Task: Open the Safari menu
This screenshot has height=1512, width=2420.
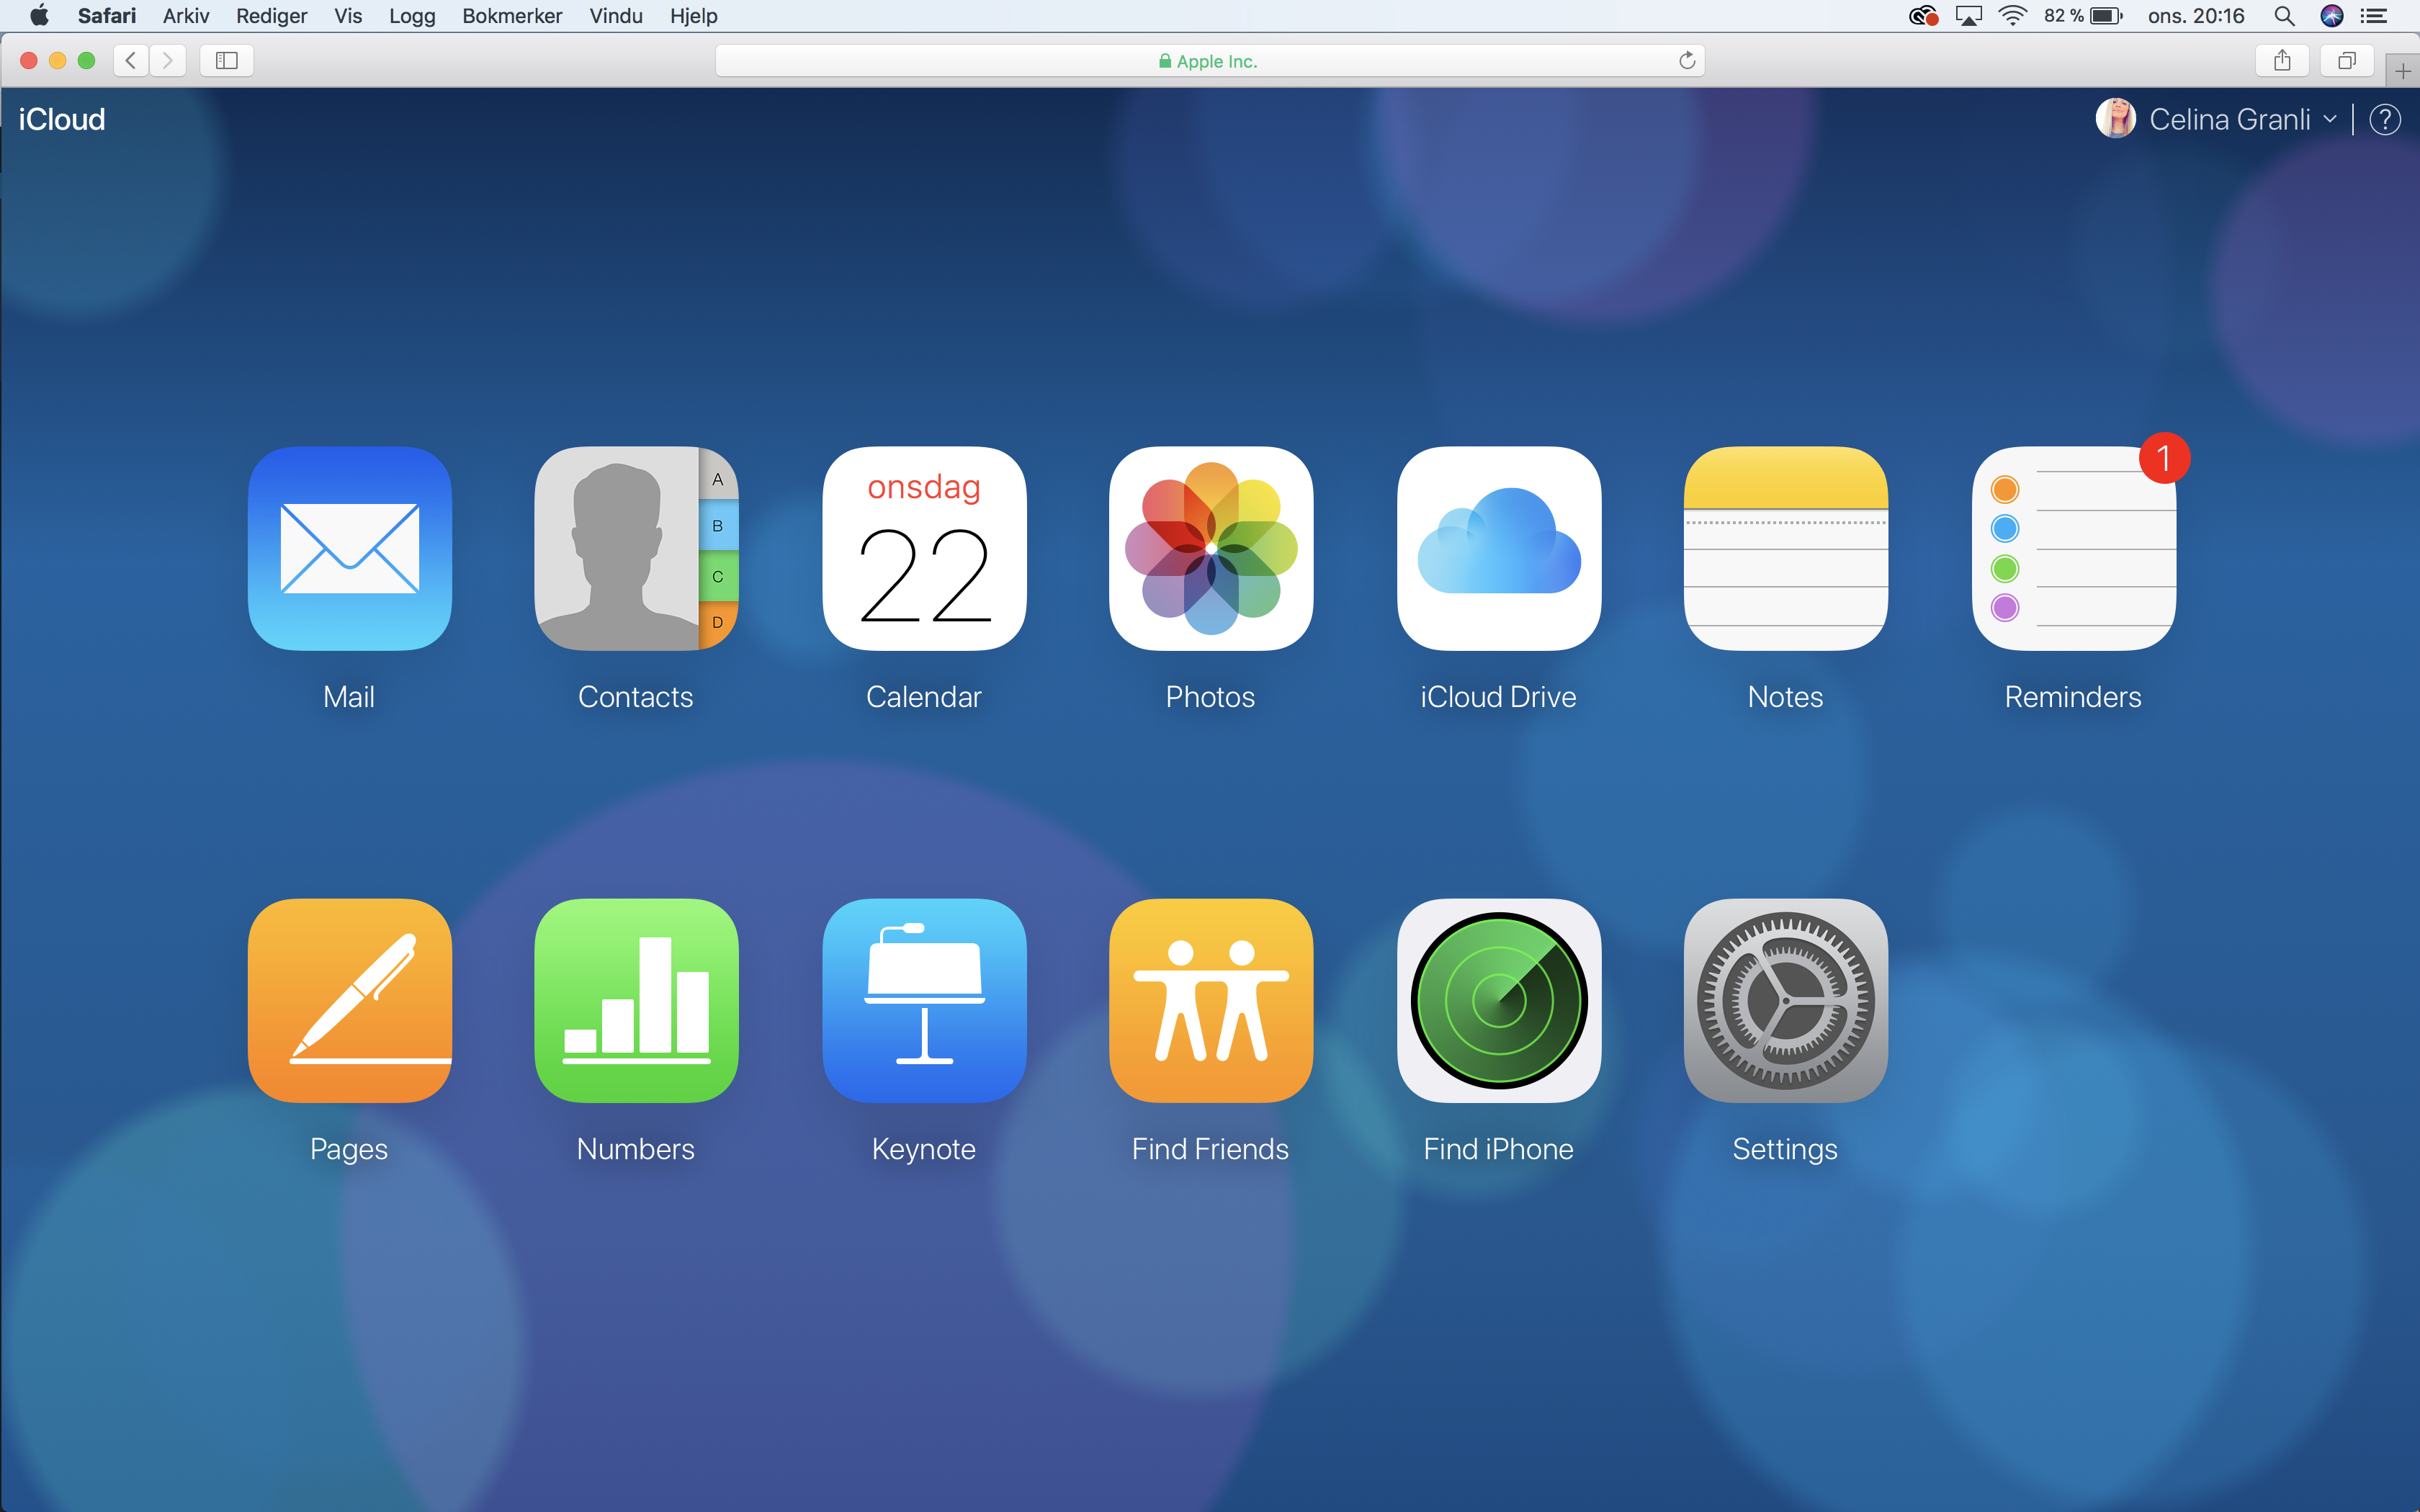Action: click(106, 16)
